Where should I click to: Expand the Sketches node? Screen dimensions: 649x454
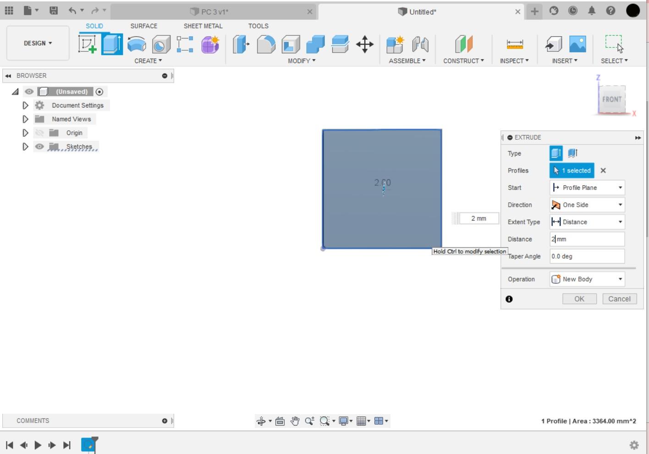[x=25, y=146]
